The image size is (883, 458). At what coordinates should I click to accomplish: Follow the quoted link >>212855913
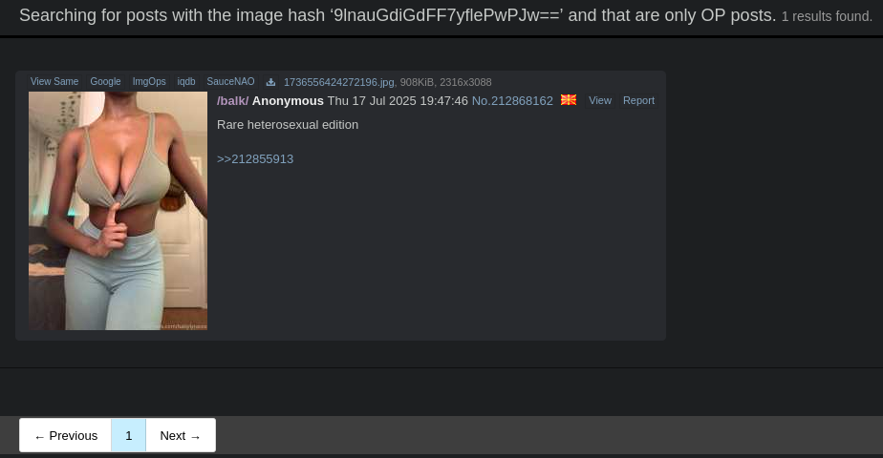point(255,159)
